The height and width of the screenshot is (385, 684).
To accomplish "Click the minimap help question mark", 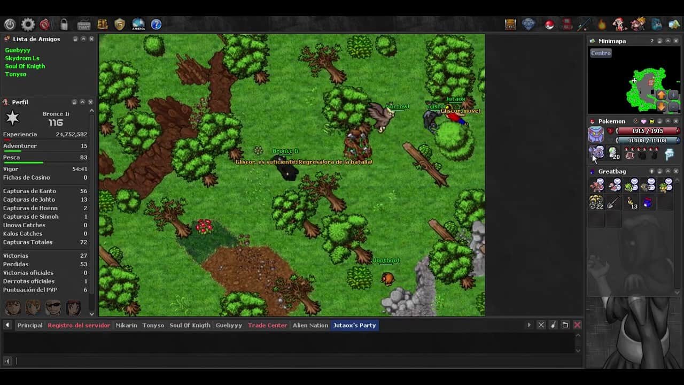I will [651, 41].
